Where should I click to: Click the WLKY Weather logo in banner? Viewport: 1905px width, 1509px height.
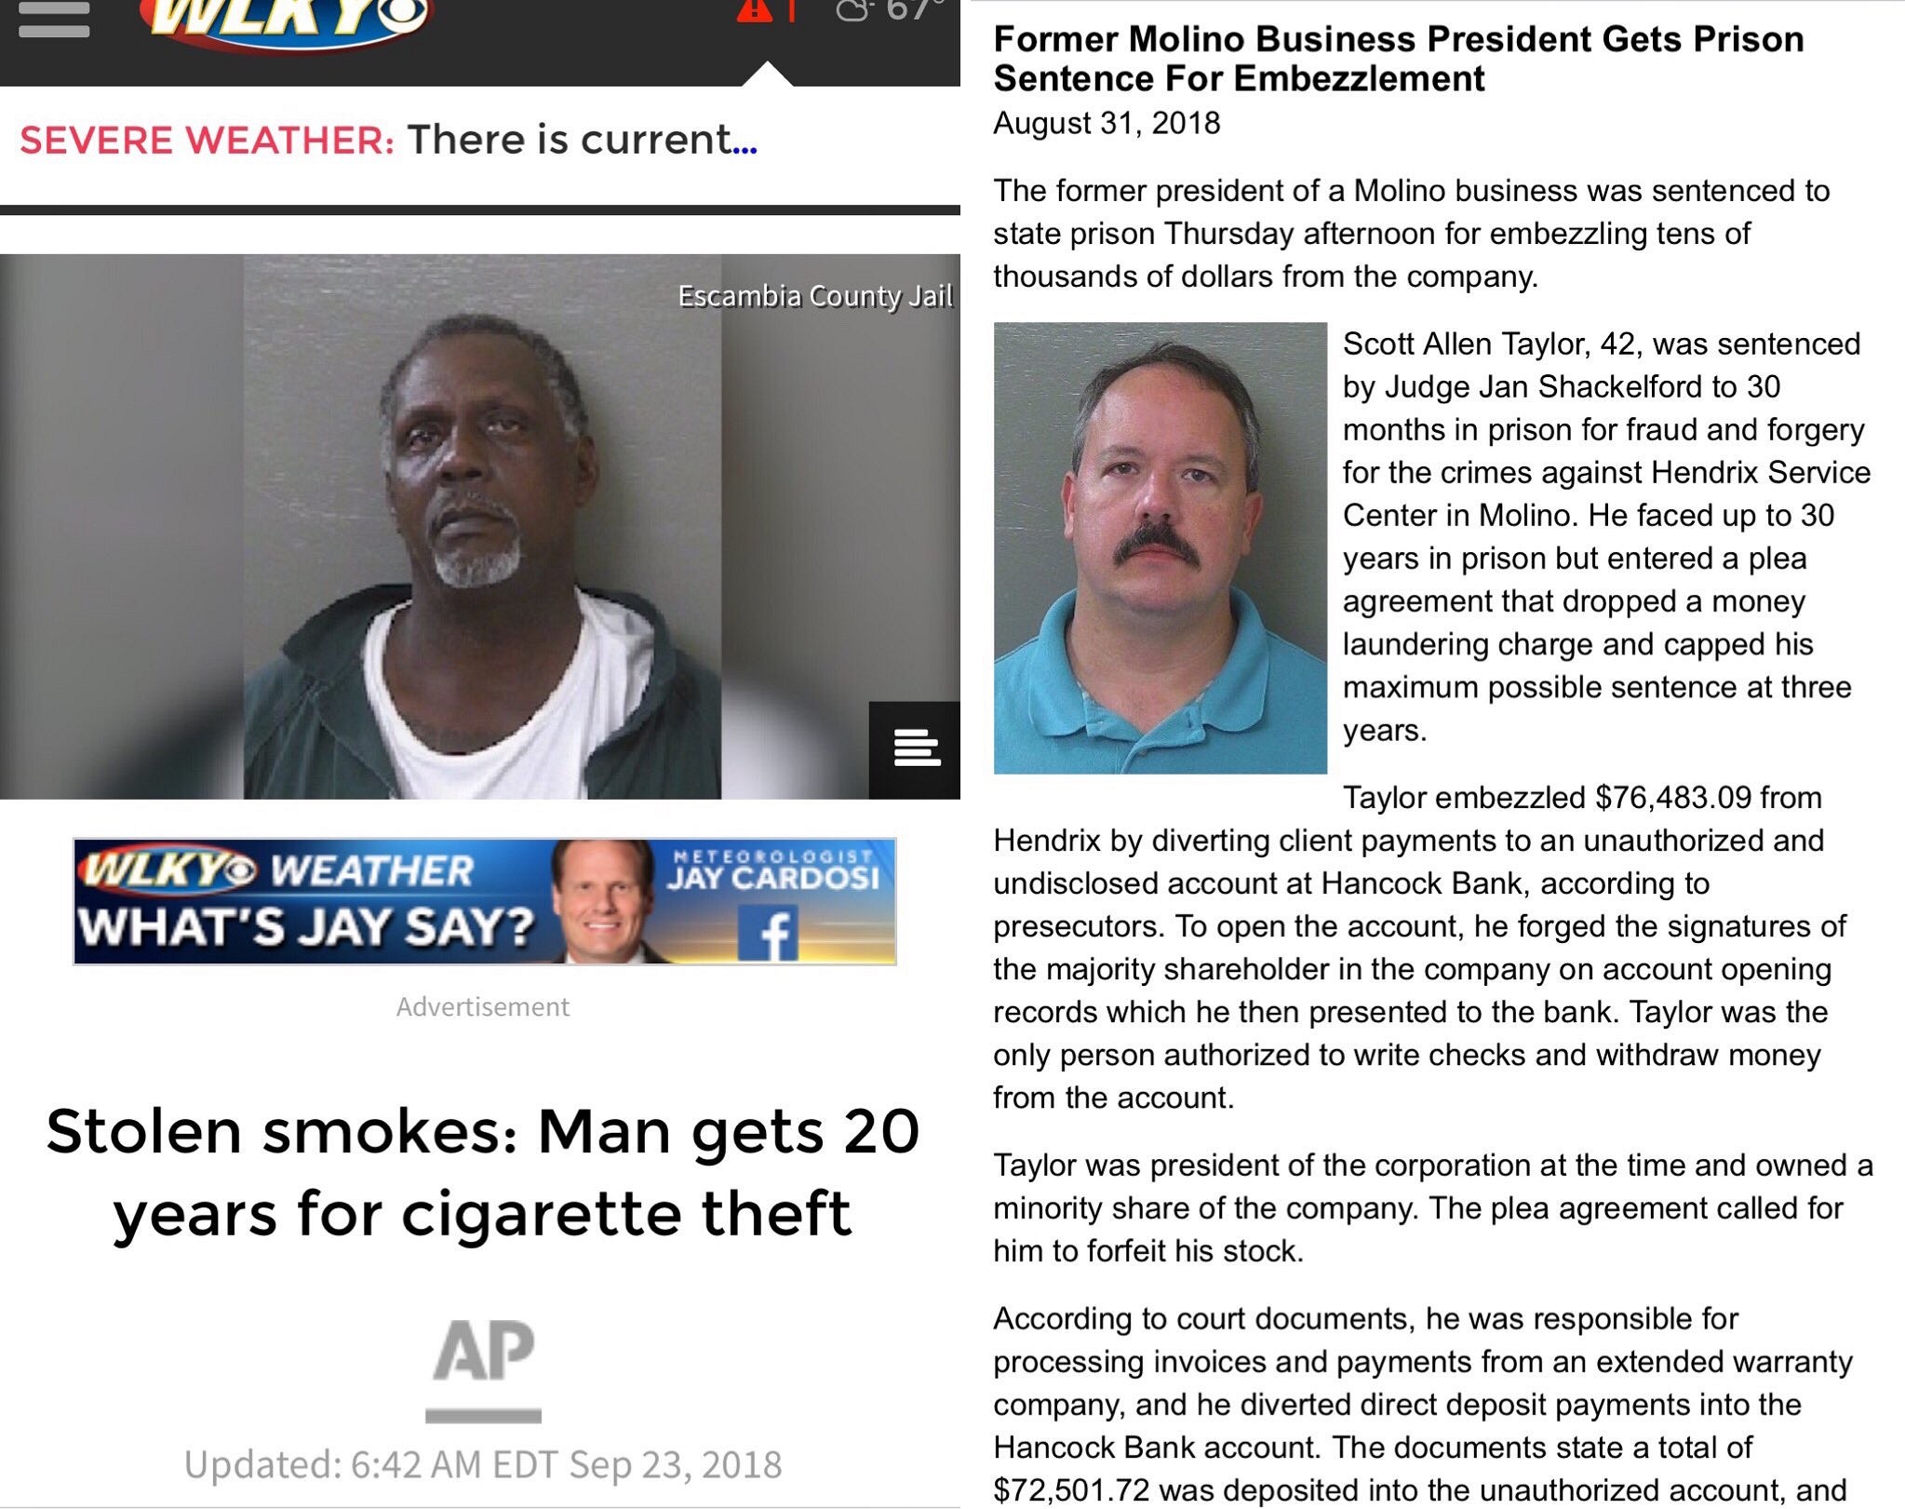pyautogui.click(x=277, y=870)
